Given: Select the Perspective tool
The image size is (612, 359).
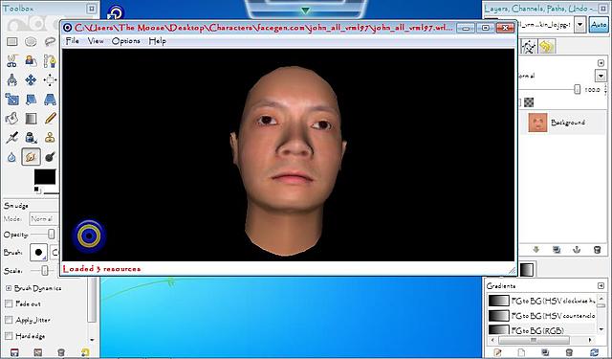Looking at the screenshot, I should pyautogui.click(x=50, y=100).
